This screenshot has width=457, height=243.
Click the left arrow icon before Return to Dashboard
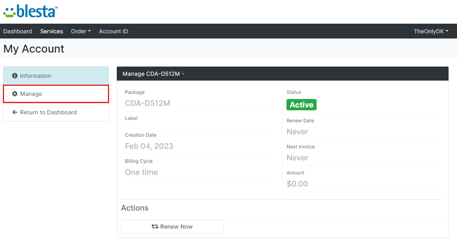[15, 112]
